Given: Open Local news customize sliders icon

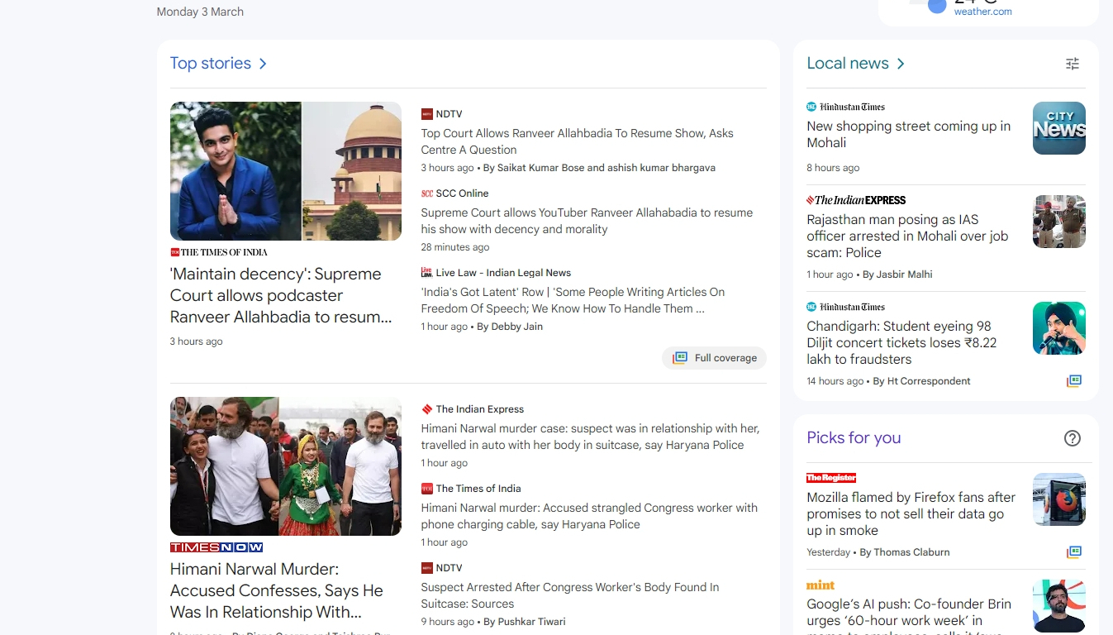Looking at the screenshot, I should tap(1073, 64).
